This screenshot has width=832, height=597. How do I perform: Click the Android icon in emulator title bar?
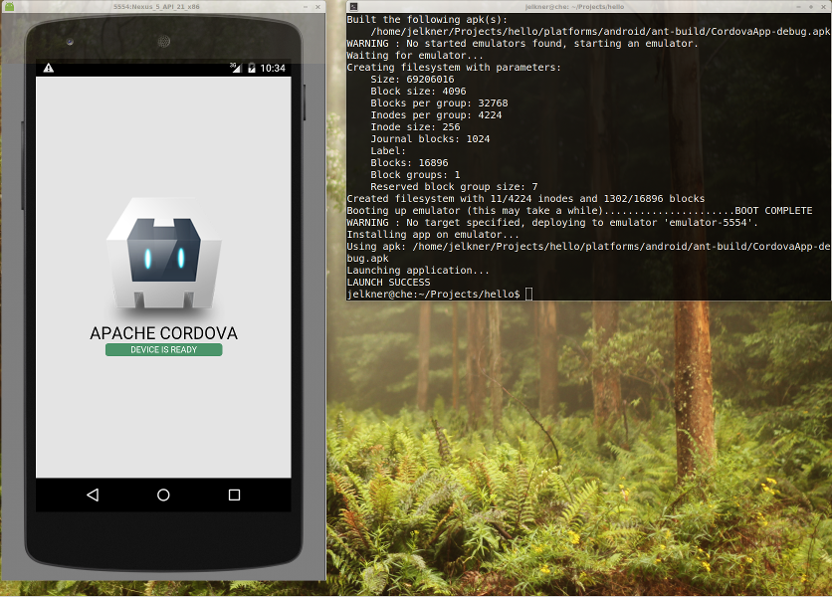[9, 6]
